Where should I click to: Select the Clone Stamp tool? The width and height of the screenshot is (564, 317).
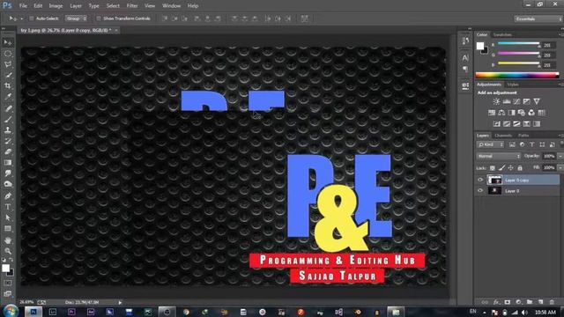pyautogui.click(x=8, y=130)
